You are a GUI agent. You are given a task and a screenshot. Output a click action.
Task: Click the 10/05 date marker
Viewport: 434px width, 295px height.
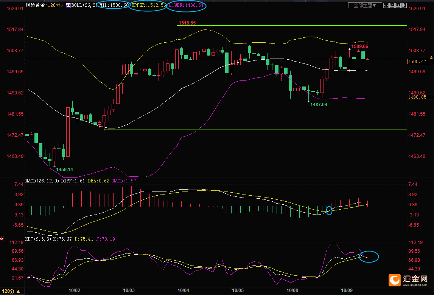tap(238, 290)
